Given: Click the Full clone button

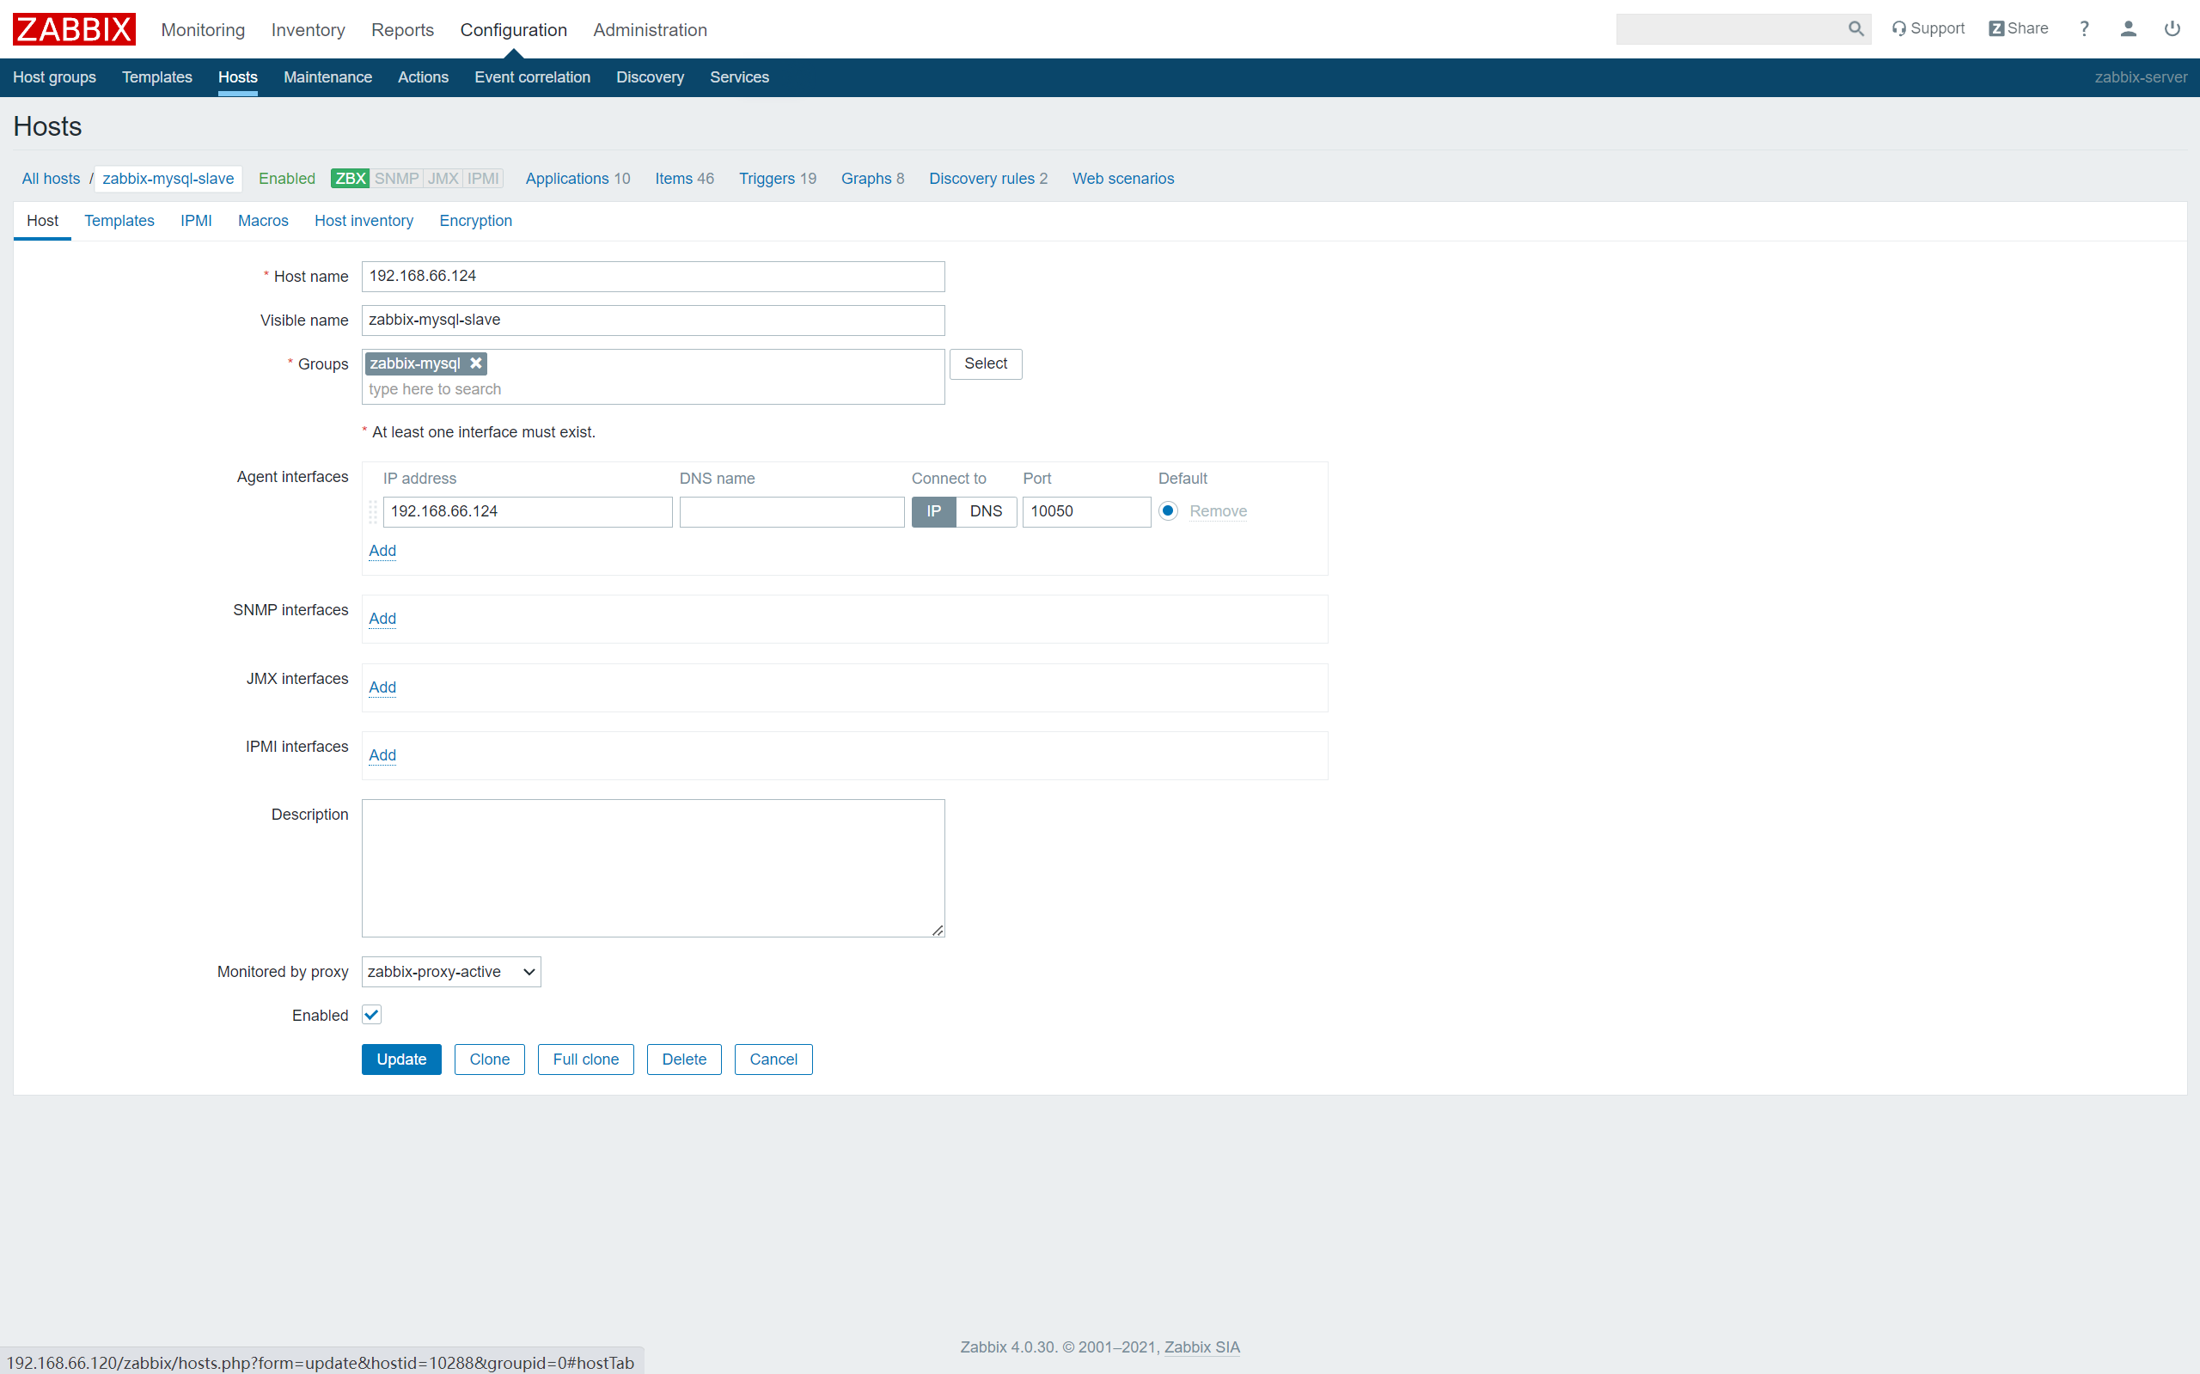Looking at the screenshot, I should 585,1059.
